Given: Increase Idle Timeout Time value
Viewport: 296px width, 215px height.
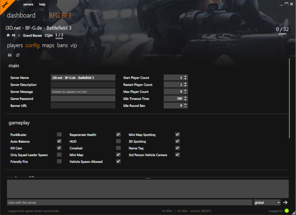Looking at the screenshot, I should [x=186, y=97].
